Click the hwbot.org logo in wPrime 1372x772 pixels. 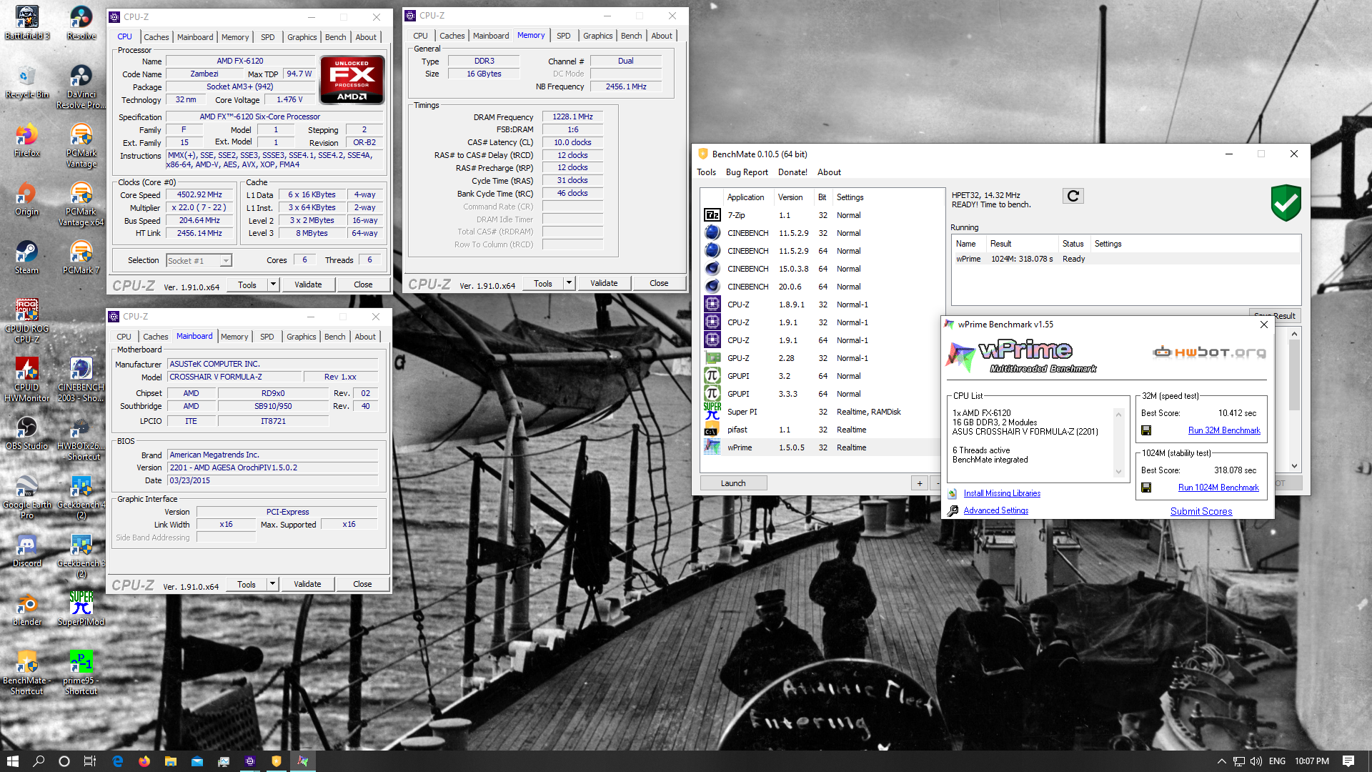point(1209,352)
